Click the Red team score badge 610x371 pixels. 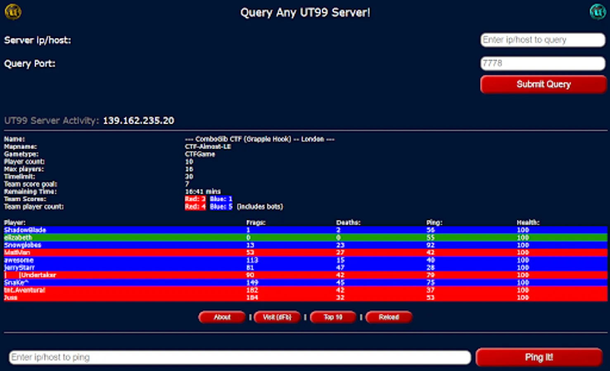pos(195,199)
